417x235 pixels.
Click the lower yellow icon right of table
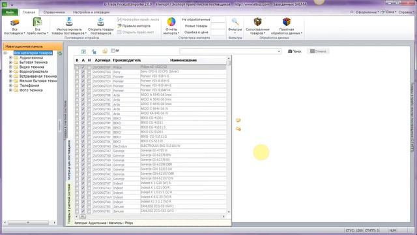coord(238,129)
